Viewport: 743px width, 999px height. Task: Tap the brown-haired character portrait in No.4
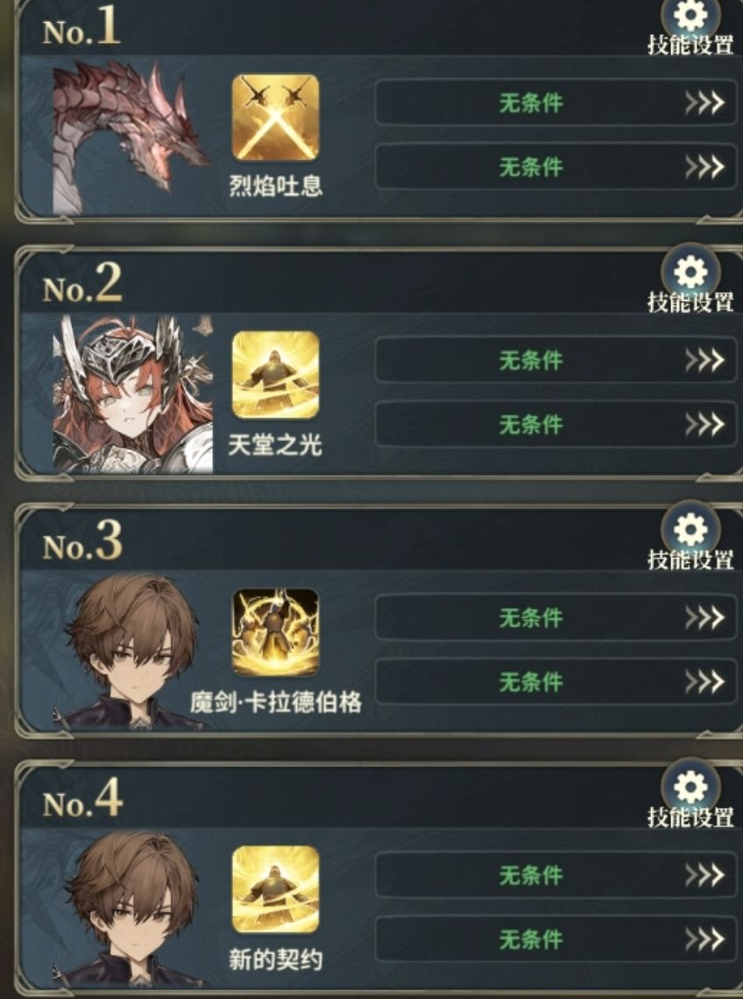(x=132, y=909)
